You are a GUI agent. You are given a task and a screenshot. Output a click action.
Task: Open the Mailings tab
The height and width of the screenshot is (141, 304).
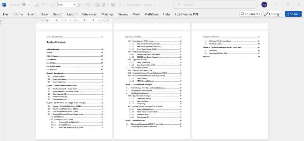(x=107, y=14)
